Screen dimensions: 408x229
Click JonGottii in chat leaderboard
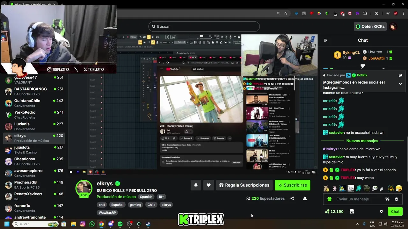pyautogui.click(x=376, y=58)
